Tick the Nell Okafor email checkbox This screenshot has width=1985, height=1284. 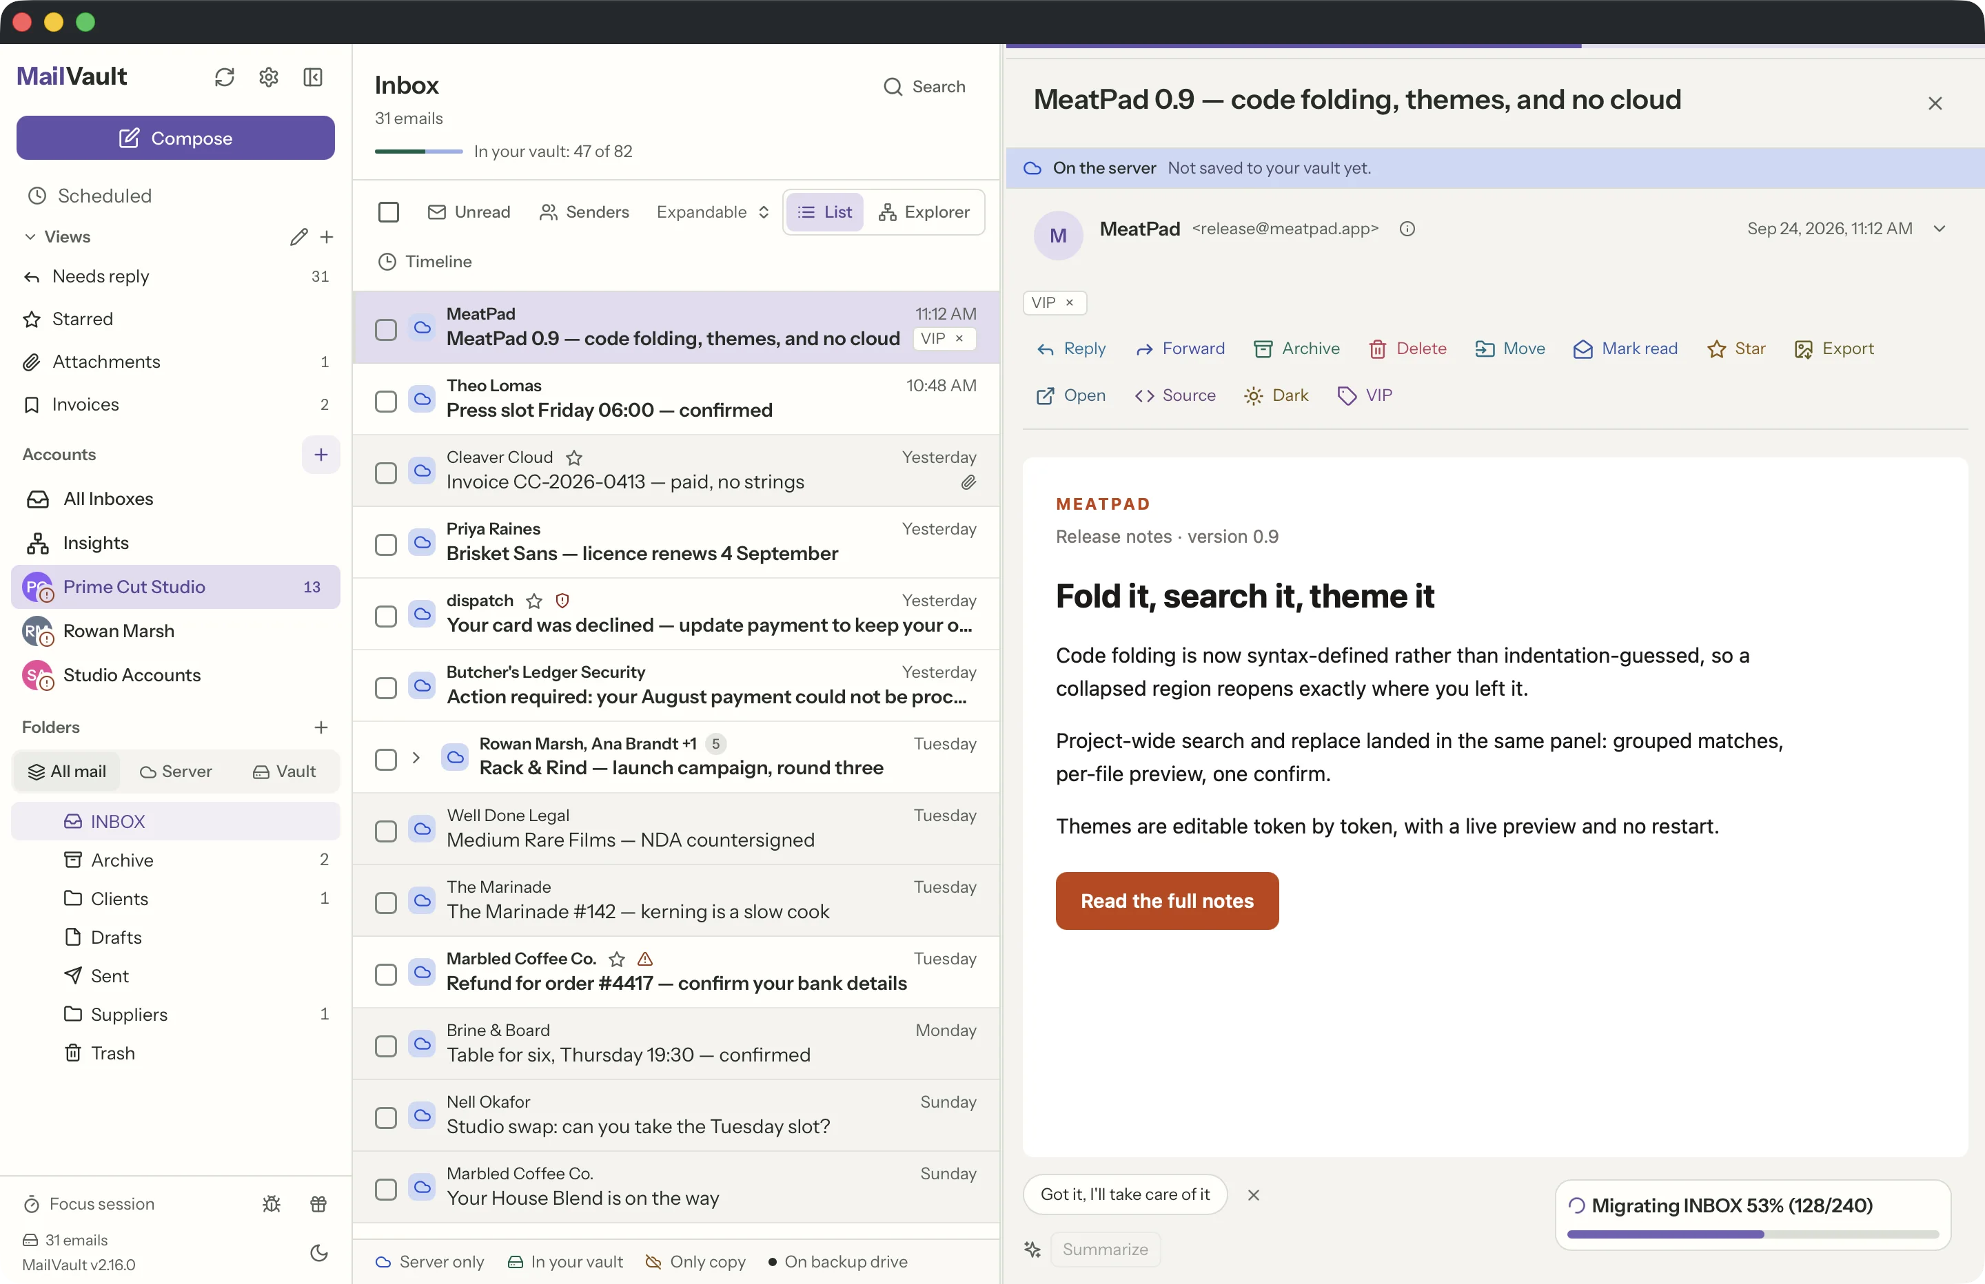(385, 1118)
